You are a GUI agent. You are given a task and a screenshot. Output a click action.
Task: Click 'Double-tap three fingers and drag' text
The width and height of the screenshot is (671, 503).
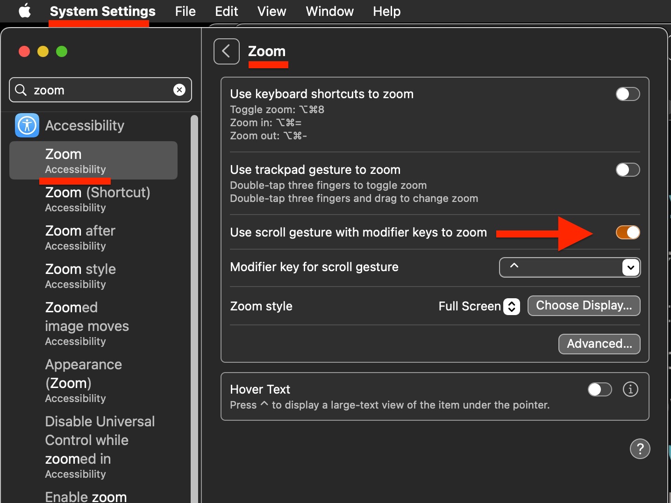point(354,198)
